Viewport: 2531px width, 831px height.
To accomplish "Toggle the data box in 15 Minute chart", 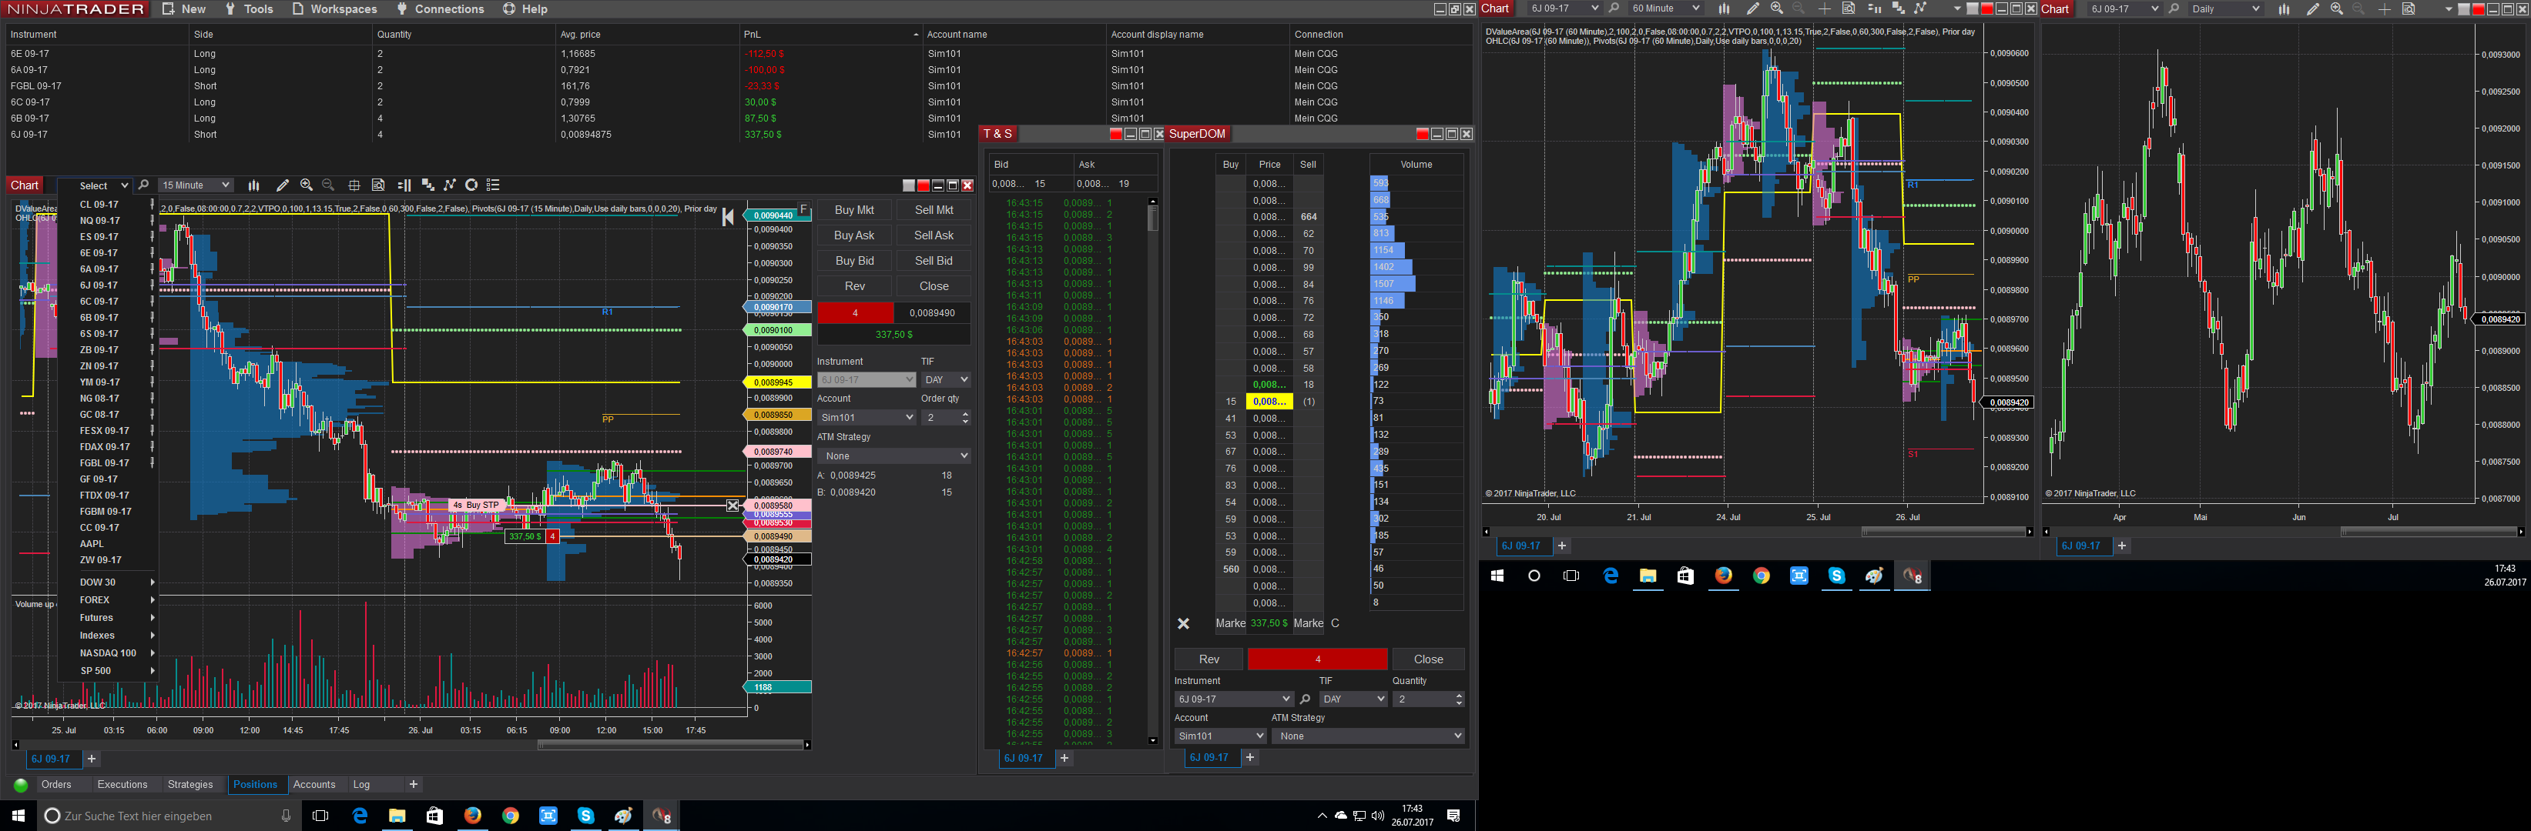I will [x=378, y=185].
